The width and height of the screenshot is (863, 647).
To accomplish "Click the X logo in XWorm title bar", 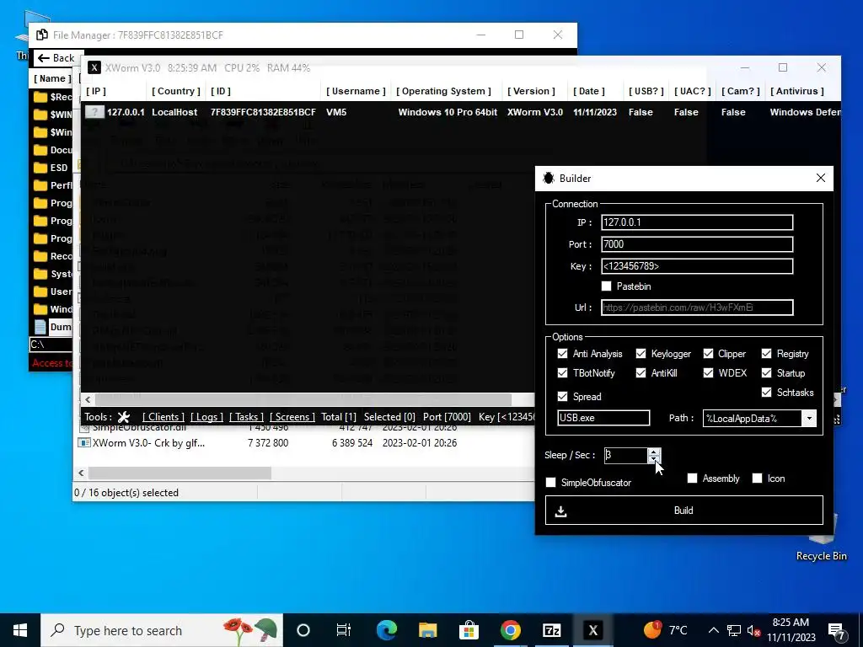I will click(94, 67).
